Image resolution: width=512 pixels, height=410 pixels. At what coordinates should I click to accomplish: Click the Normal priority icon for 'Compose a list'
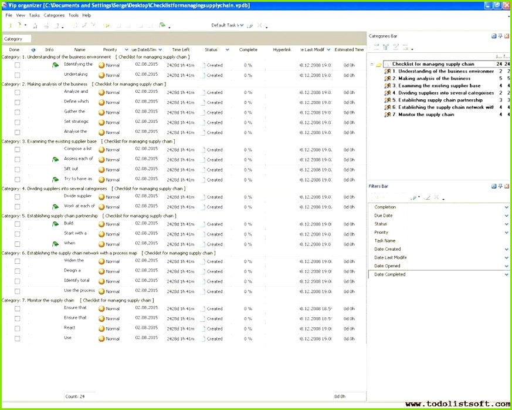tap(101, 150)
